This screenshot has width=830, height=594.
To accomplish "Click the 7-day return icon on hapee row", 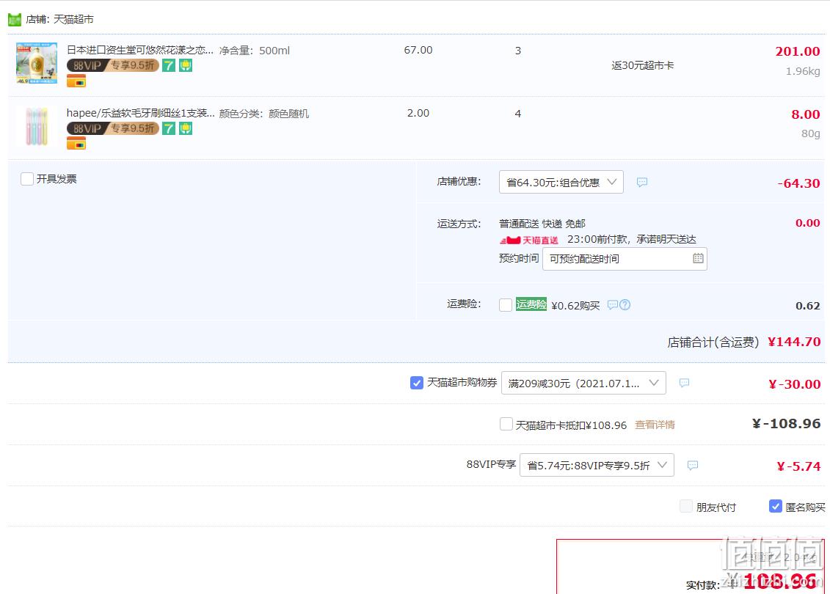I will point(168,128).
